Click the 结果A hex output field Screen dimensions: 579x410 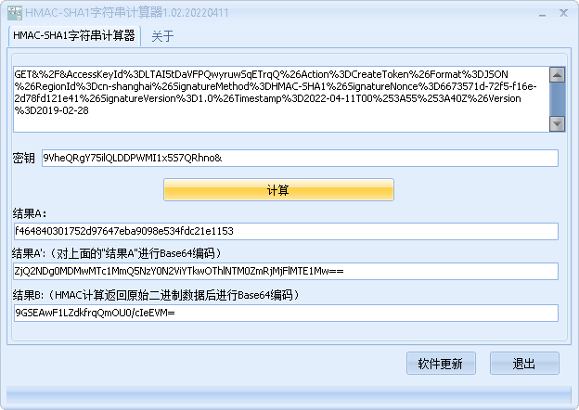coord(286,231)
